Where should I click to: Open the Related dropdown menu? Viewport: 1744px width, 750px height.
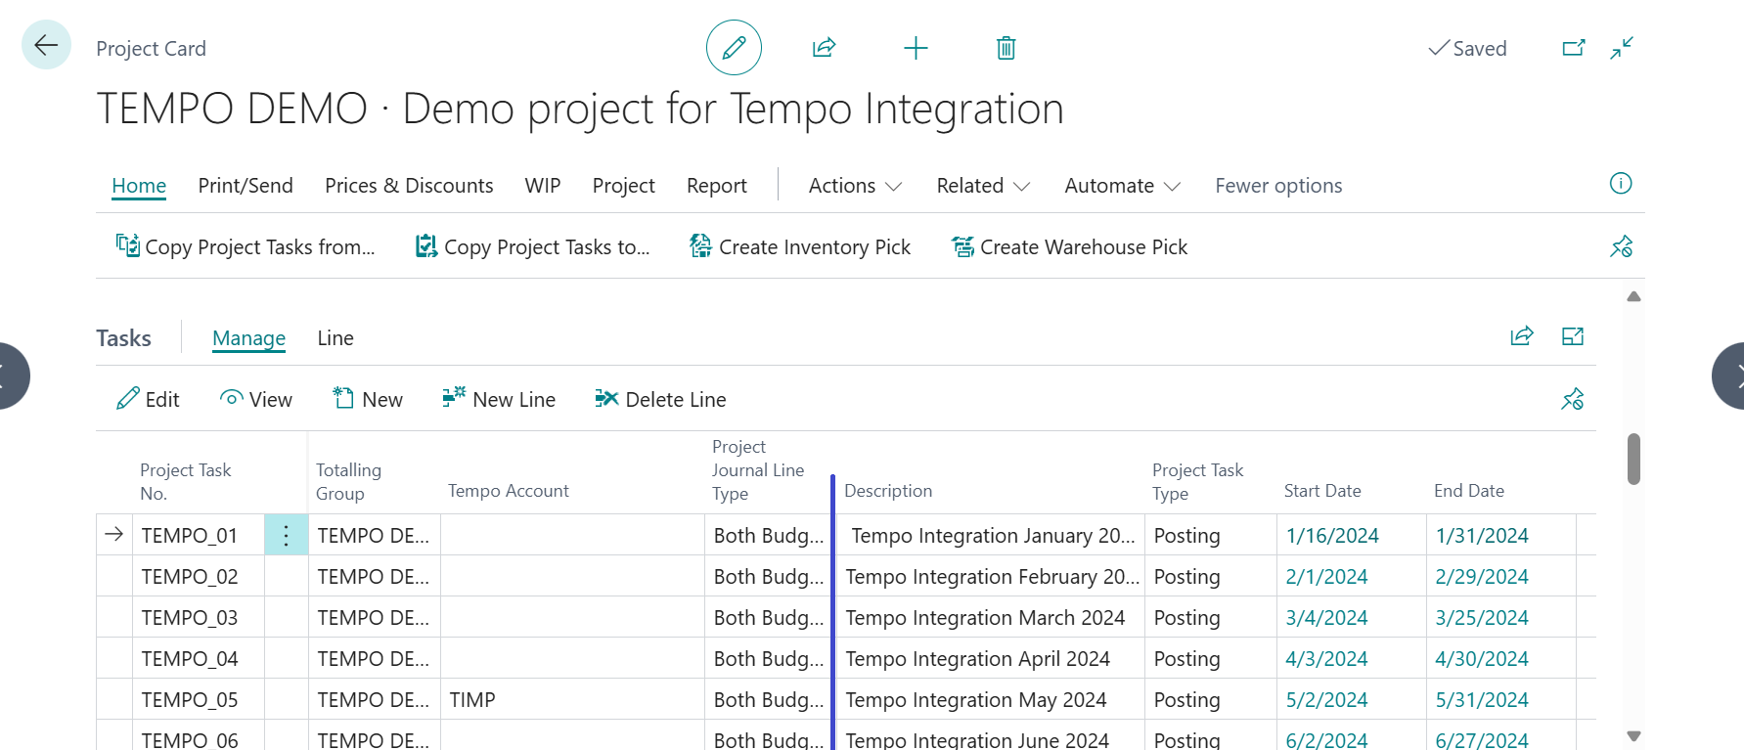coord(983,186)
